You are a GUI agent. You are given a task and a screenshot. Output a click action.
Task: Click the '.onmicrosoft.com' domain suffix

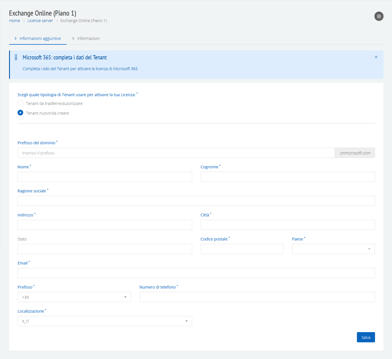coord(355,153)
